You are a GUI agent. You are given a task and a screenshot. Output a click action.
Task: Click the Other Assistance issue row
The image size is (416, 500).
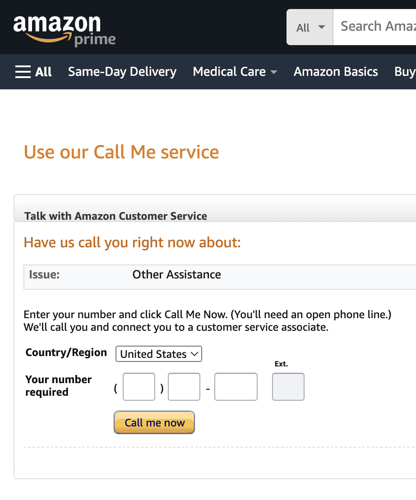pyautogui.click(x=176, y=274)
